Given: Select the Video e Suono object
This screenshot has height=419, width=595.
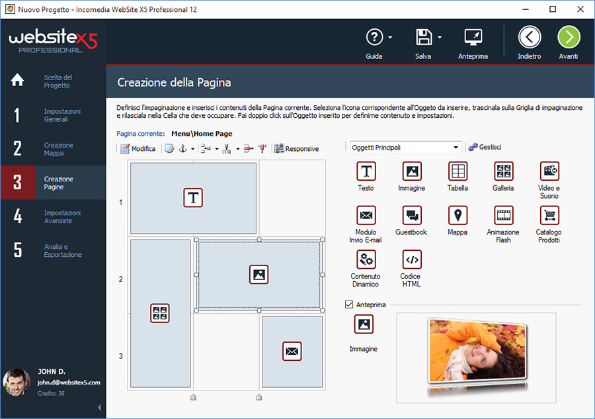Looking at the screenshot, I should 549,171.
